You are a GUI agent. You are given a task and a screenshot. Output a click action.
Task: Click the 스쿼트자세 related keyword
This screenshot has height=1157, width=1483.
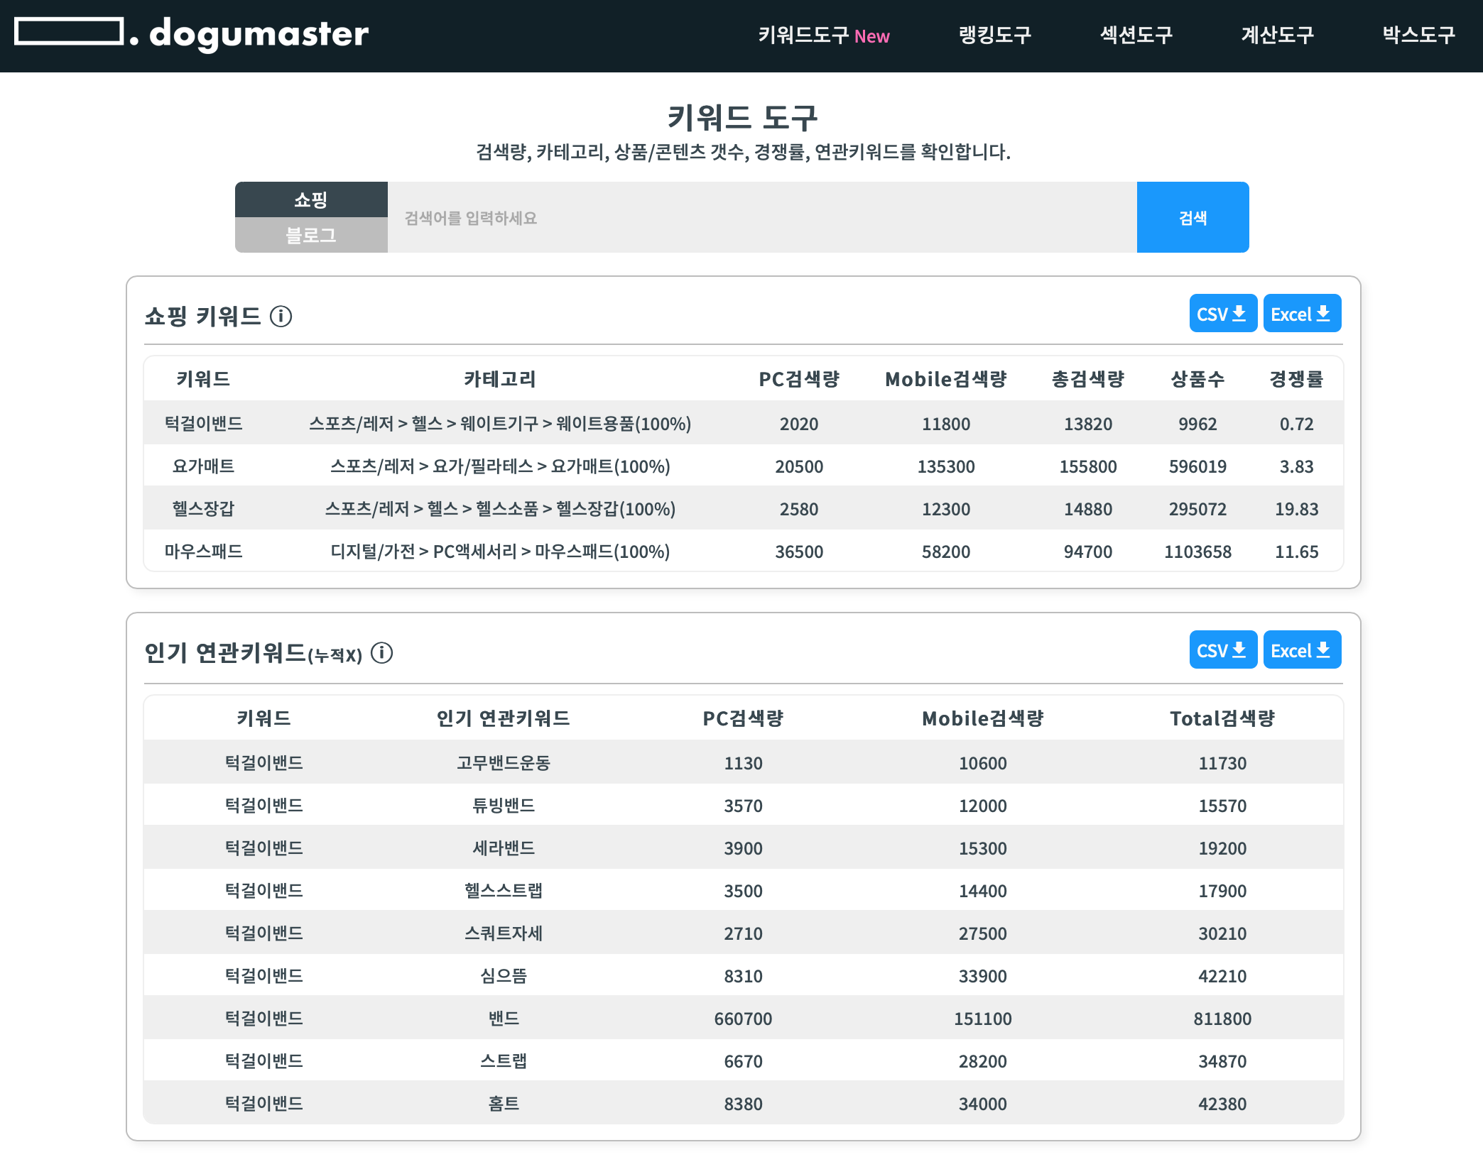click(x=503, y=933)
